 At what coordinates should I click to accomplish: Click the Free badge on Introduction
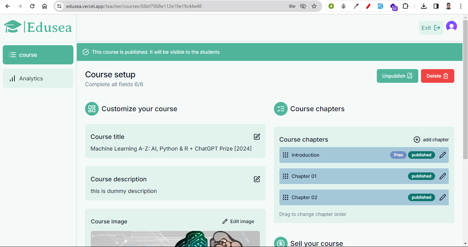pos(398,155)
